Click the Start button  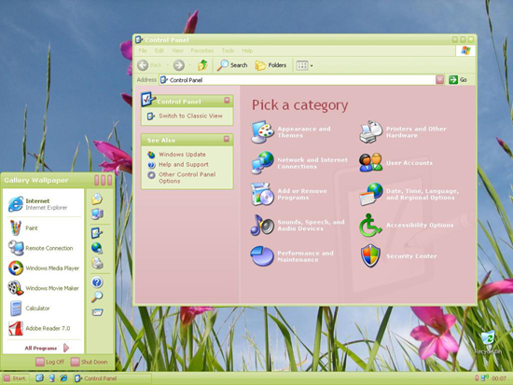tap(15, 378)
